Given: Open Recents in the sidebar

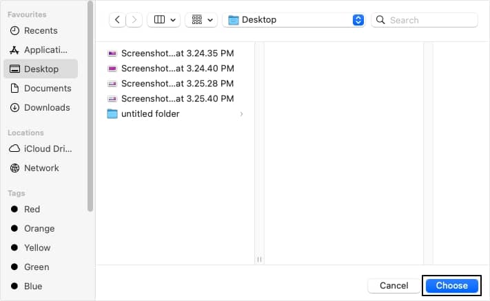Looking at the screenshot, I should [x=41, y=30].
